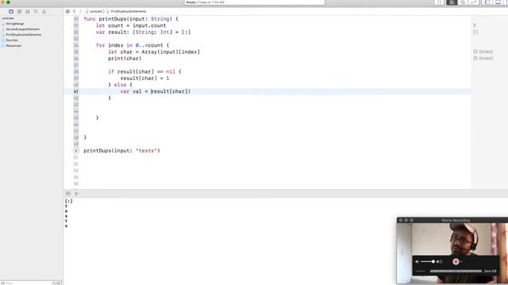
Task: Open the code snippets braces button
Action: click(x=439, y=2)
